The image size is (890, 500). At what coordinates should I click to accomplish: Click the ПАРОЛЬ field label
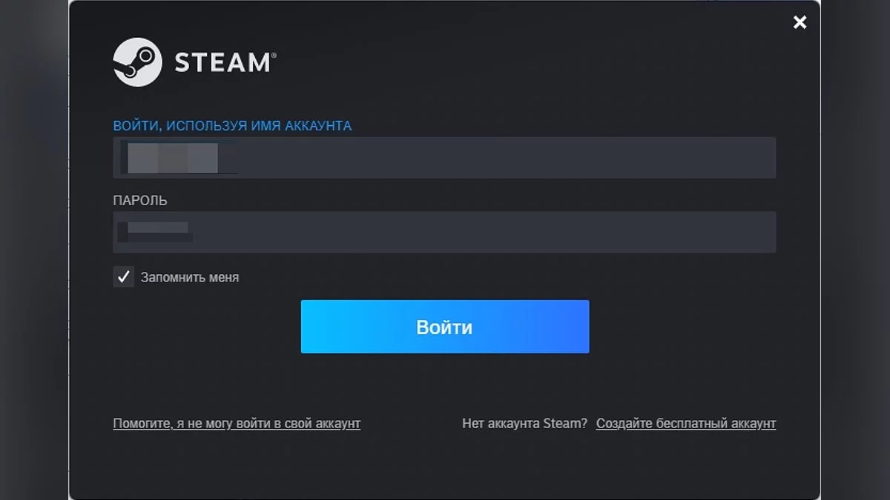click(x=140, y=201)
